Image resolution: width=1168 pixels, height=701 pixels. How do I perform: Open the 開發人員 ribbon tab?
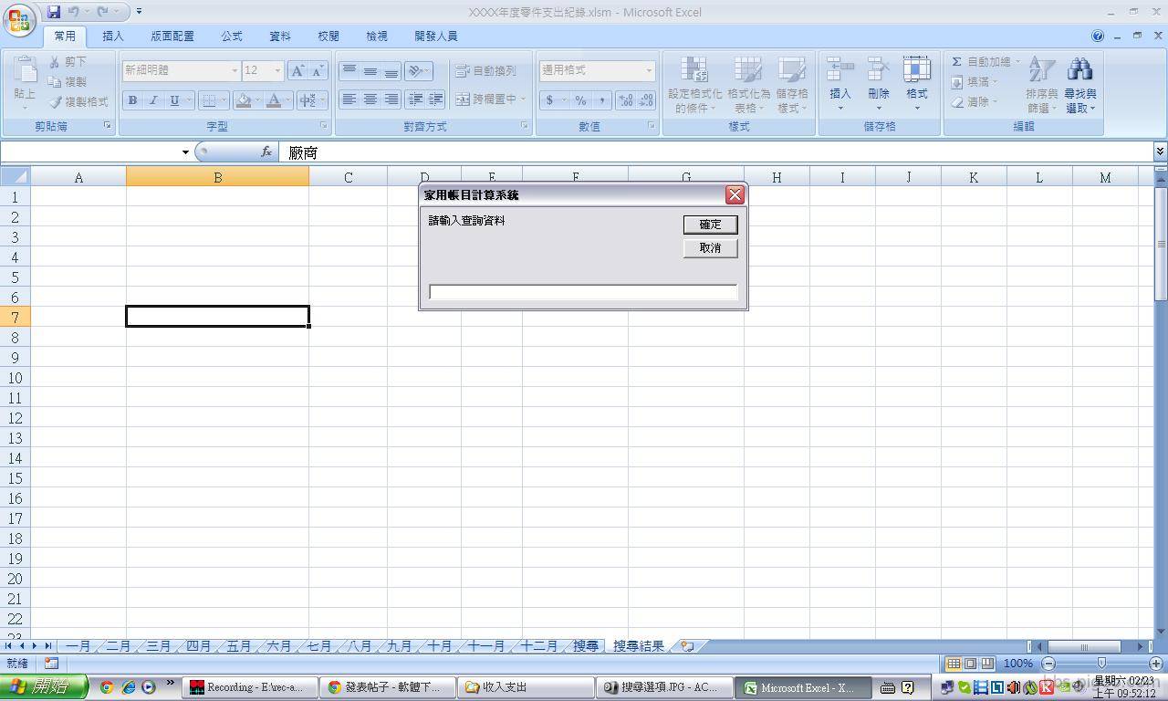click(x=436, y=37)
